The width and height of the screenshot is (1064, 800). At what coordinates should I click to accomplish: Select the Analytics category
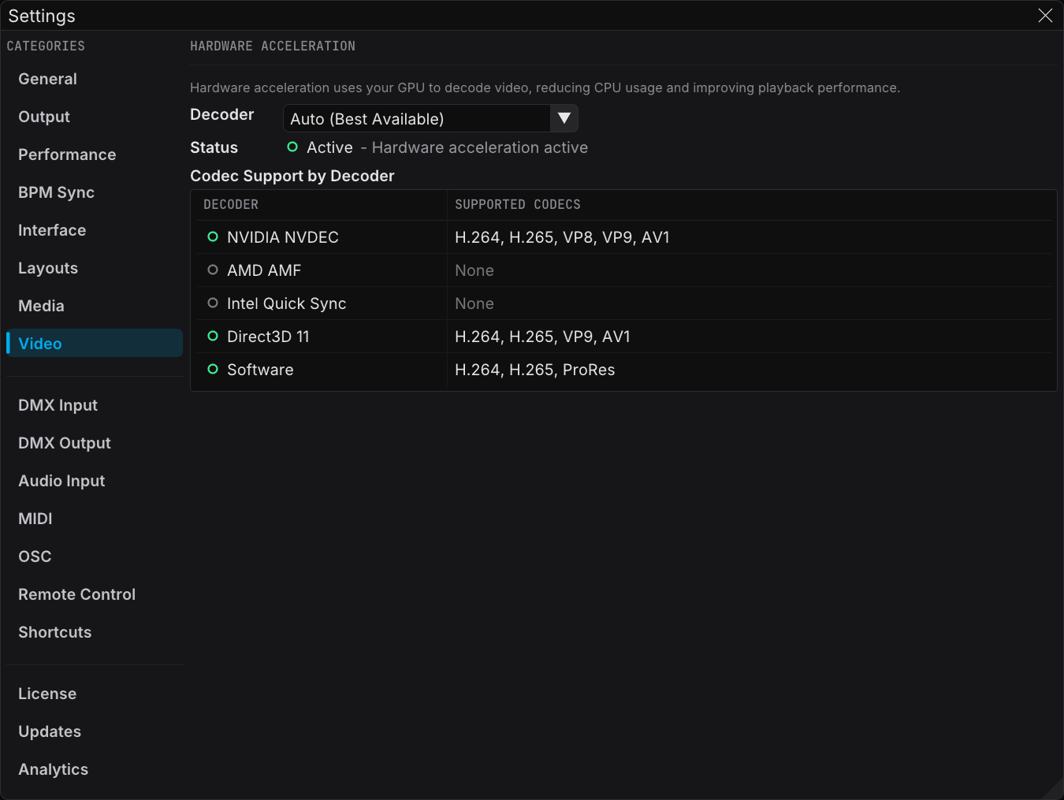(x=94, y=769)
